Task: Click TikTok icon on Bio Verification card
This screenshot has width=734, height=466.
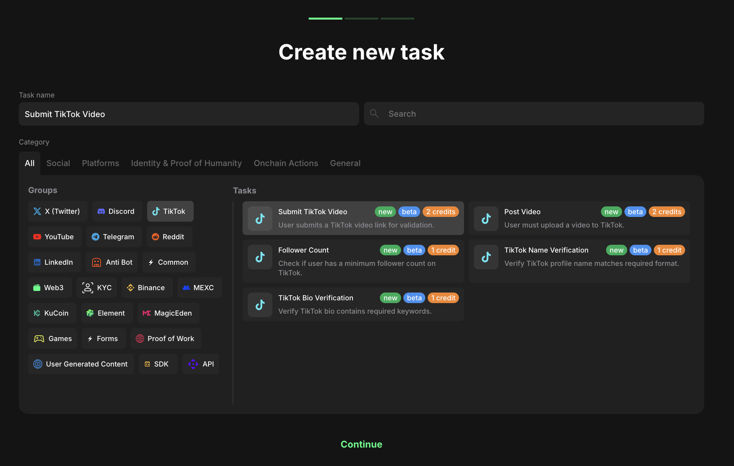Action: (260, 305)
